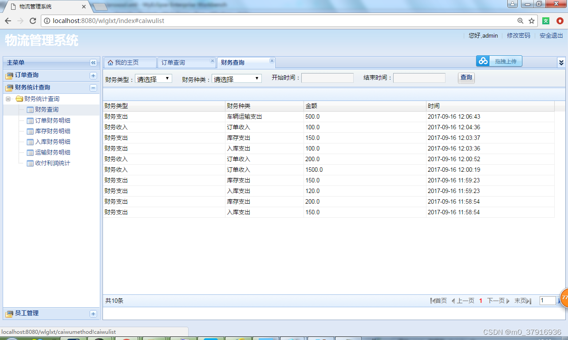Click the 时间 column header
Image resolution: width=568 pixels, height=340 pixels.
click(x=490, y=106)
